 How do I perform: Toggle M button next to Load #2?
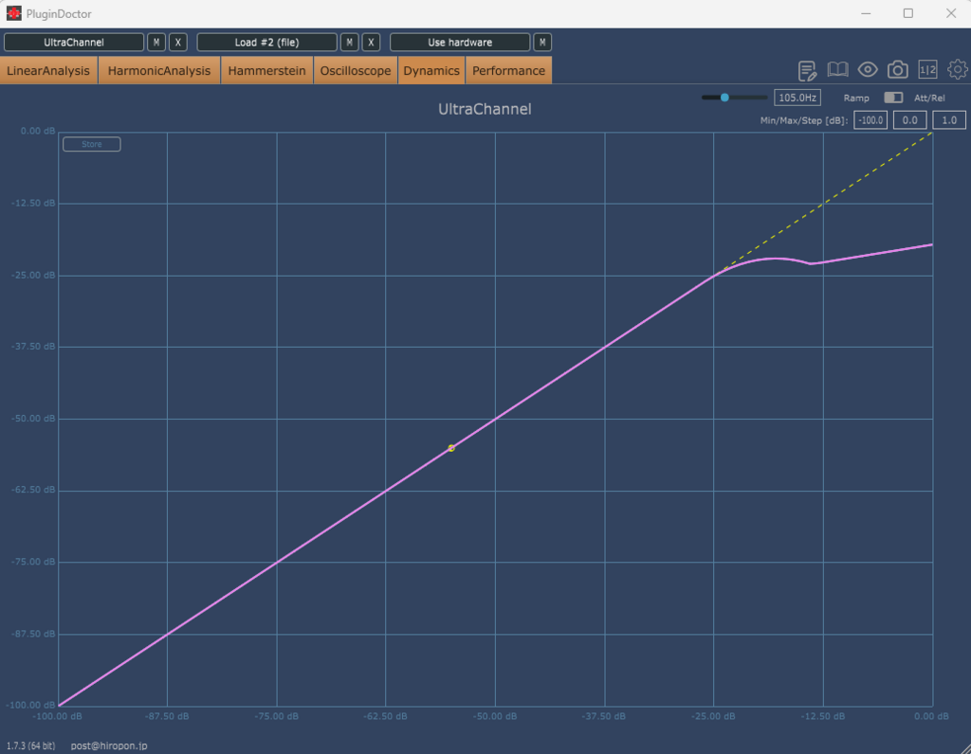[x=349, y=42]
